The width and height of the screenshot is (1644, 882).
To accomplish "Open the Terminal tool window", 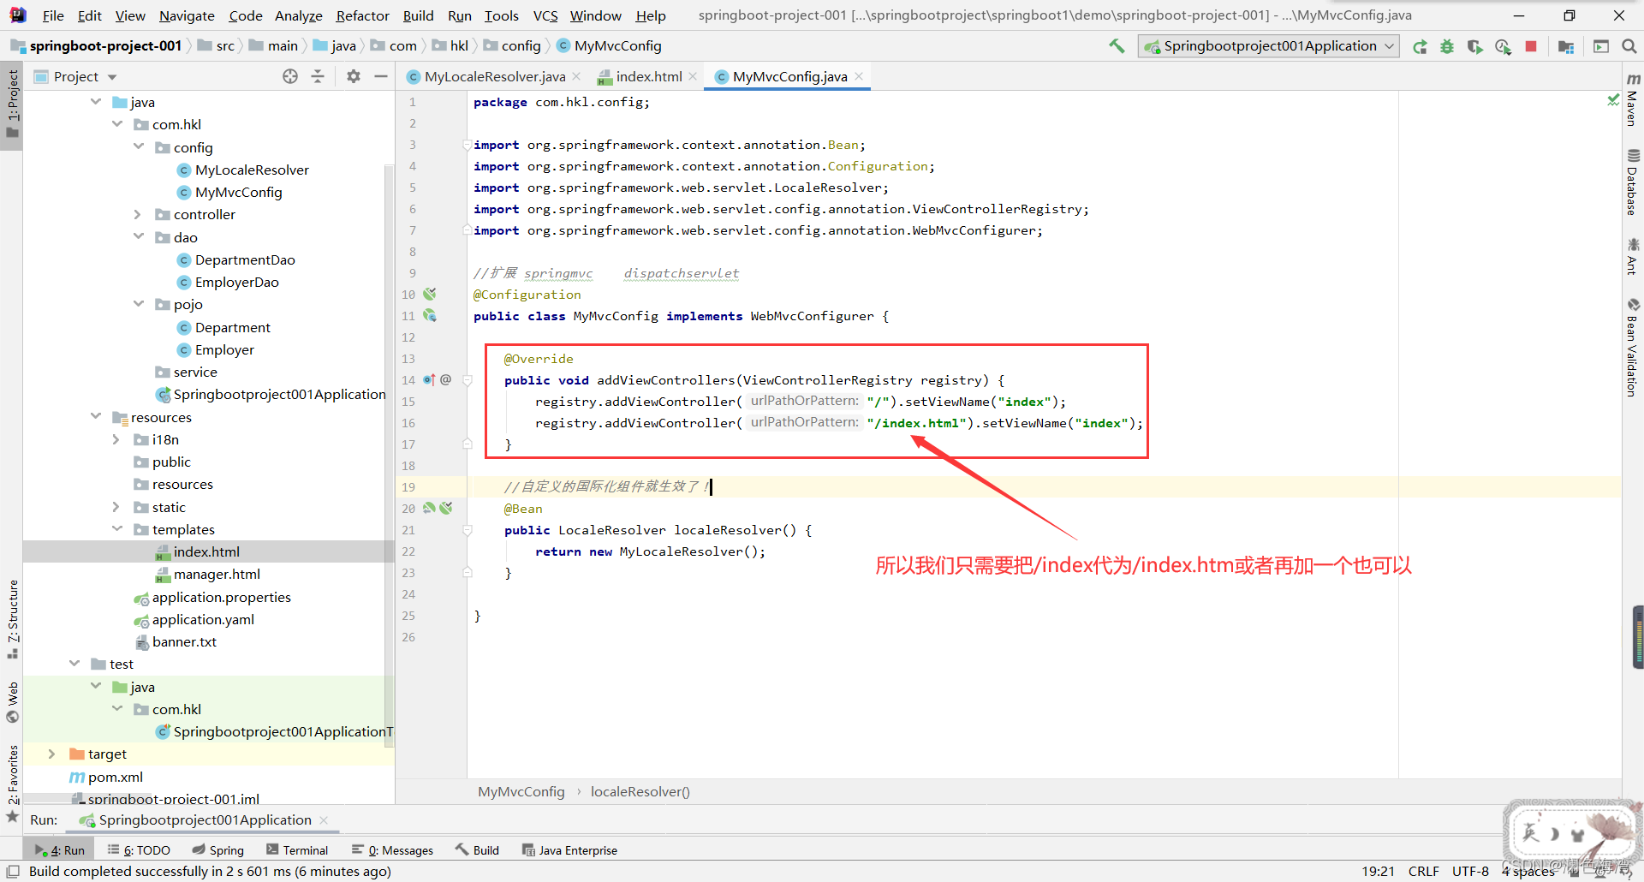I will coord(297,850).
